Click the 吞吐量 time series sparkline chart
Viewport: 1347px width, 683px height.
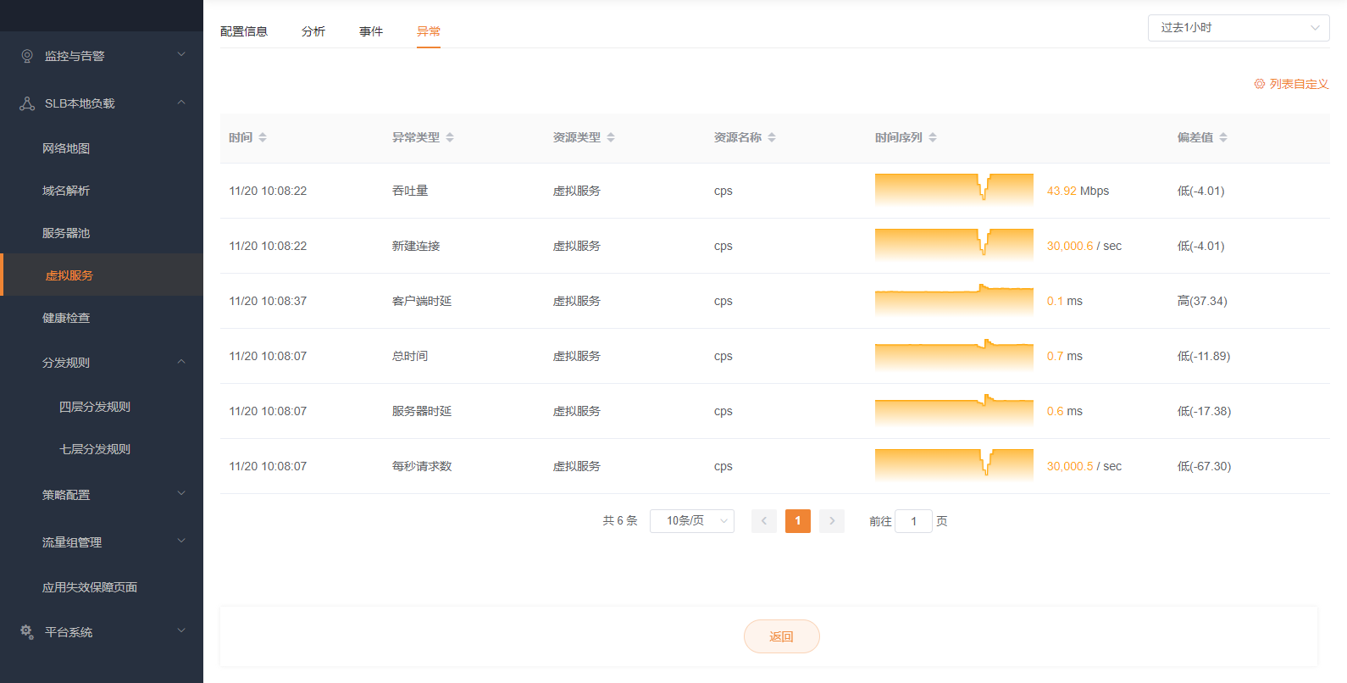pyautogui.click(x=954, y=190)
